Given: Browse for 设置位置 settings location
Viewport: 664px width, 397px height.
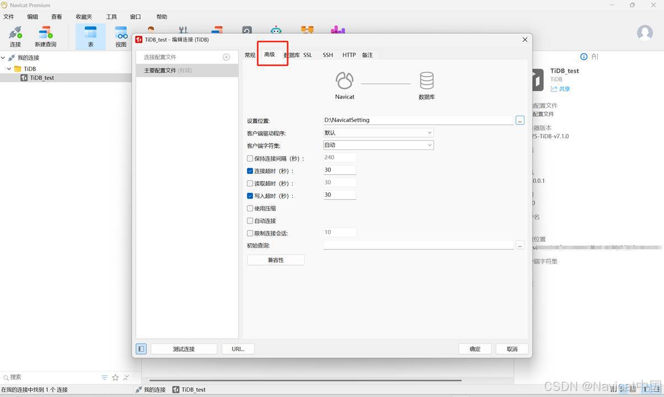Looking at the screenshot, I should coord(520,120).
